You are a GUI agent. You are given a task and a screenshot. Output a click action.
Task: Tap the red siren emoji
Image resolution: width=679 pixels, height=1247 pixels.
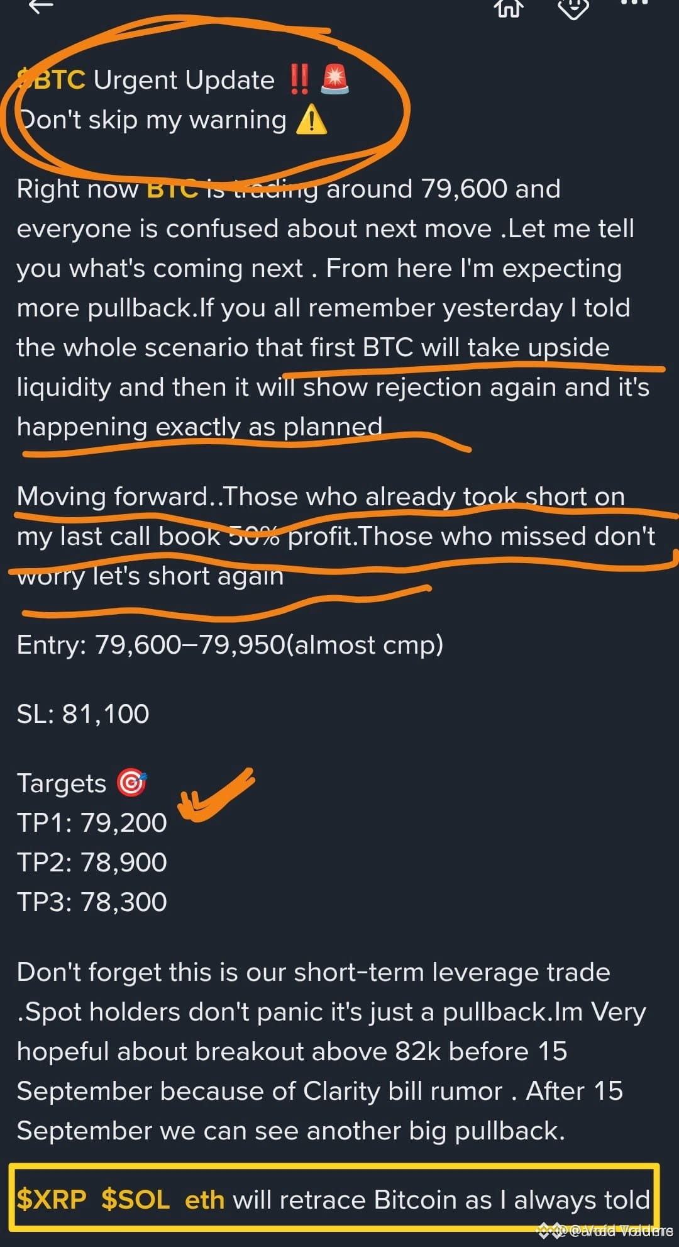coord(334,80)
